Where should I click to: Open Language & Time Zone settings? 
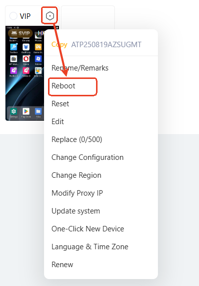point(90,247)
